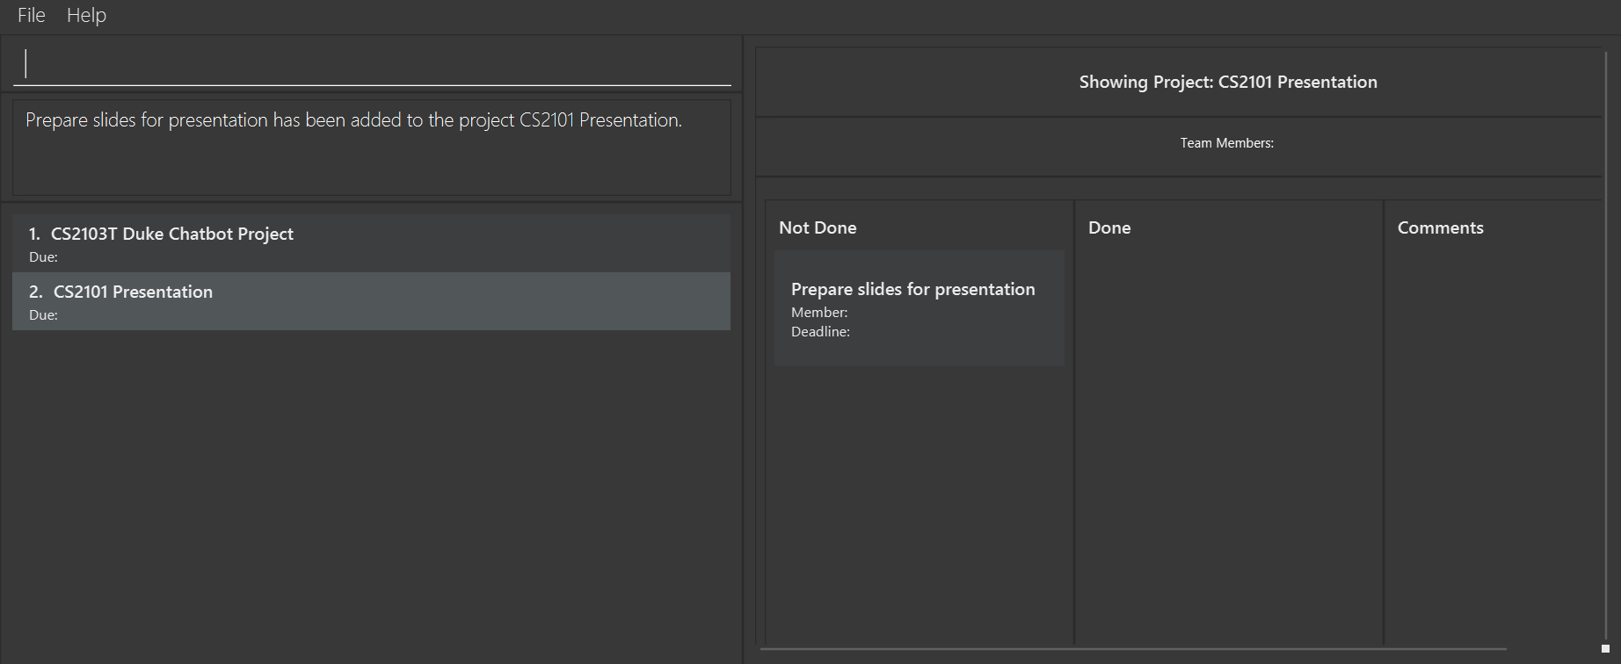1621x664 pixels.
Task: Click the horizontal scrollbar below the task columns
Action: pos(1134,649)
